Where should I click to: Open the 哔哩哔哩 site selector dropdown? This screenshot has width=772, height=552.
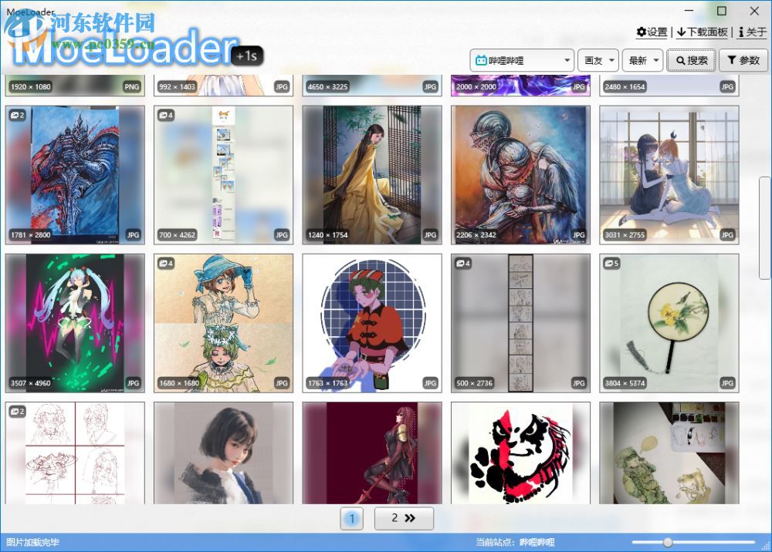point(522,60)
